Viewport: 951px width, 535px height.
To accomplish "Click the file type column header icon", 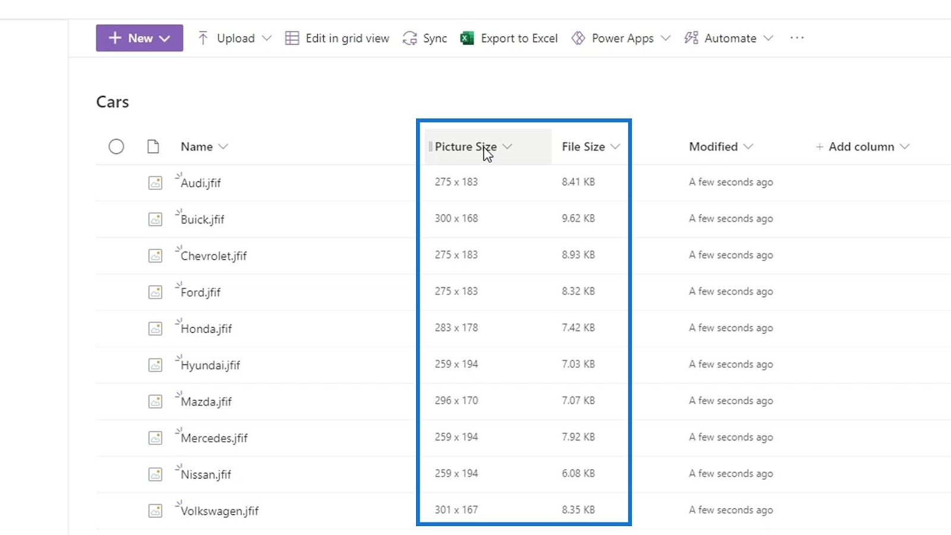I will pyautogui.click(x=153, y=146).
